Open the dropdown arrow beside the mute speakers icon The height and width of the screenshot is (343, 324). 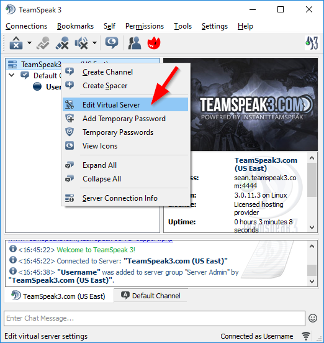pyautogui.click(x=94, y=43)
